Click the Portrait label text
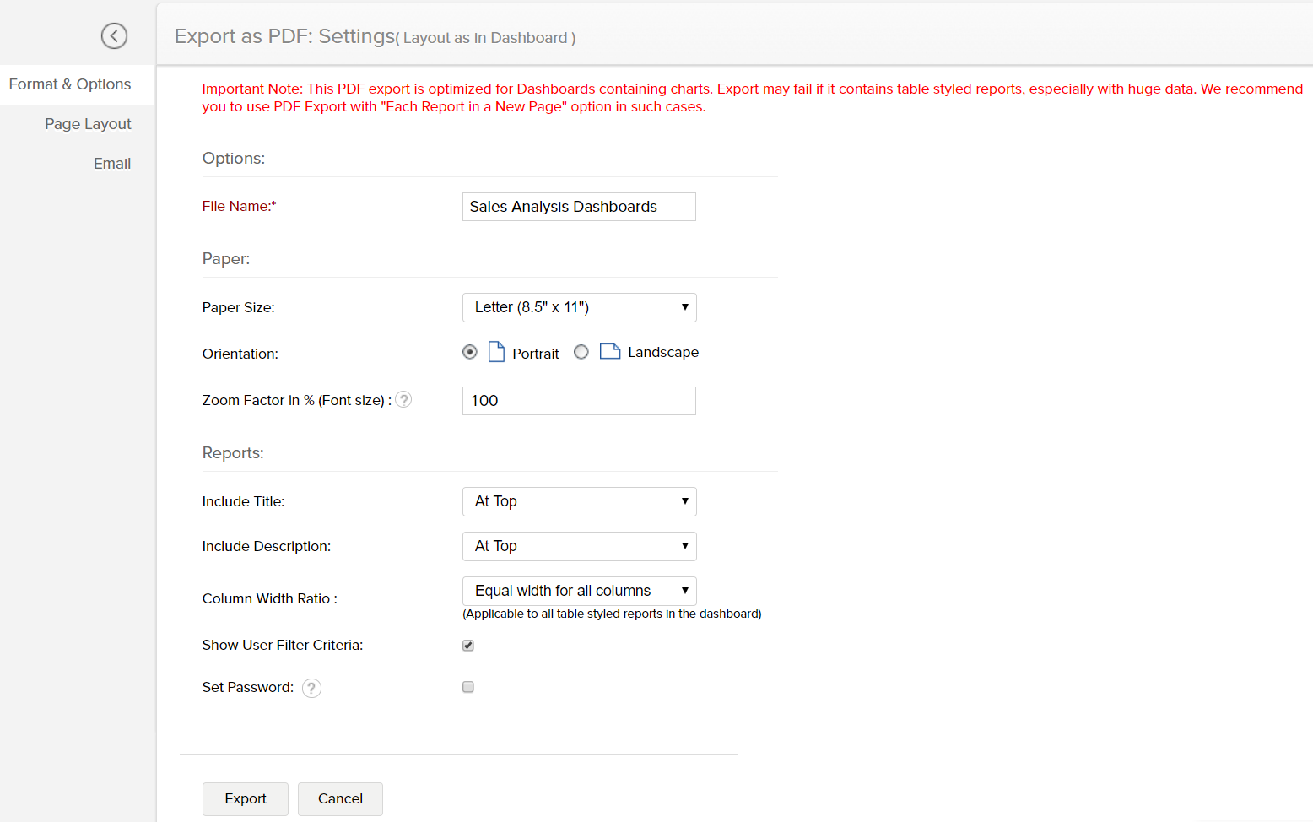1313x822 pixels. click(536, 354)
